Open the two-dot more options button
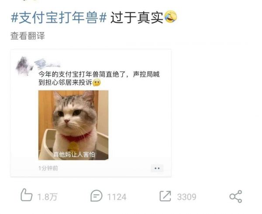The height and width of the screenshot is (214, 262). 157,168
